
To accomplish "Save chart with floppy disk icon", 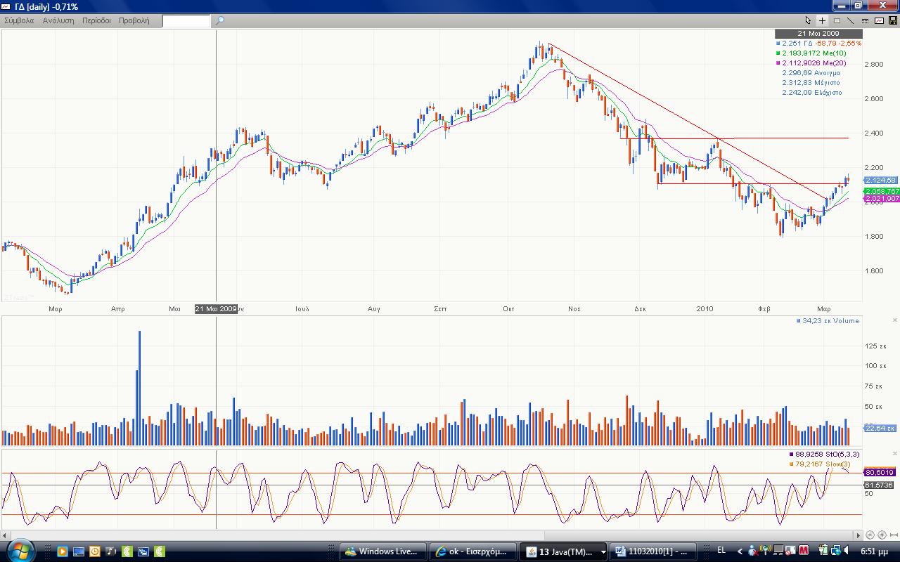I will coord(893,20).
